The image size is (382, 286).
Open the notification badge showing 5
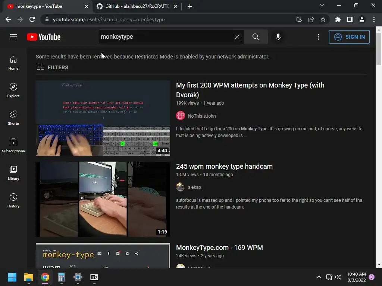coord(372,277)
